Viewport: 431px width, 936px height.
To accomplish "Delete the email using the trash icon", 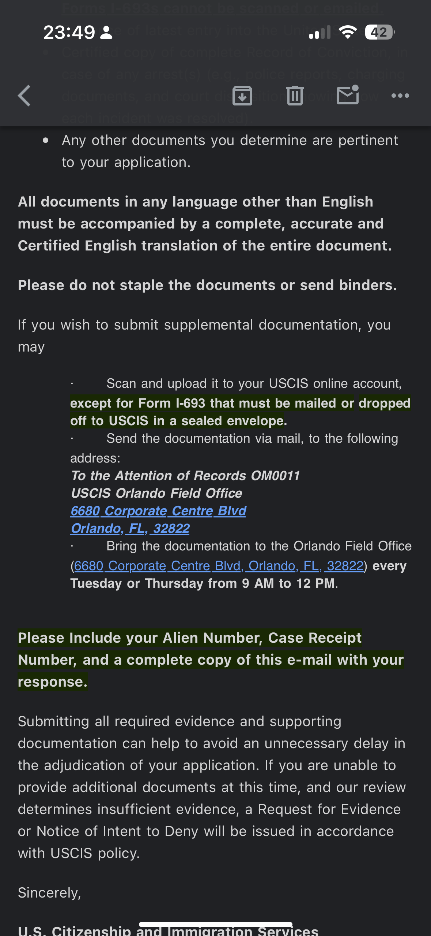I will (295, 96).
